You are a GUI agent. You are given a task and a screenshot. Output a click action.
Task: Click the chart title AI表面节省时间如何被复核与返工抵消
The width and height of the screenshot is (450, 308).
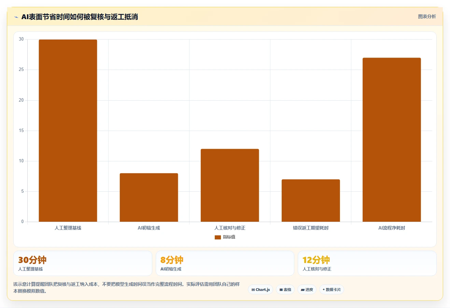tap(80, 17)
